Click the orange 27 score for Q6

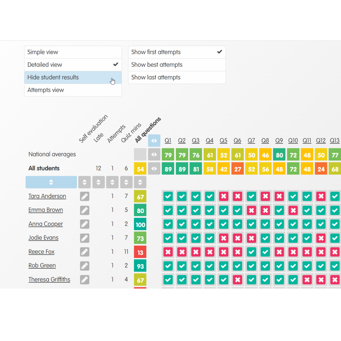[237, 169]
